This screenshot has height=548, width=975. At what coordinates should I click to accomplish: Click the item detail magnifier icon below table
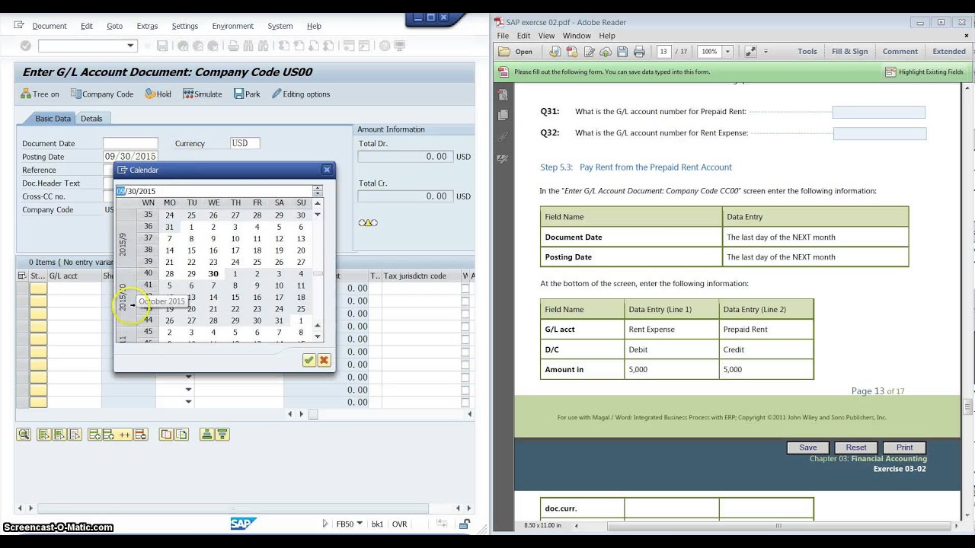click(24, 435)
